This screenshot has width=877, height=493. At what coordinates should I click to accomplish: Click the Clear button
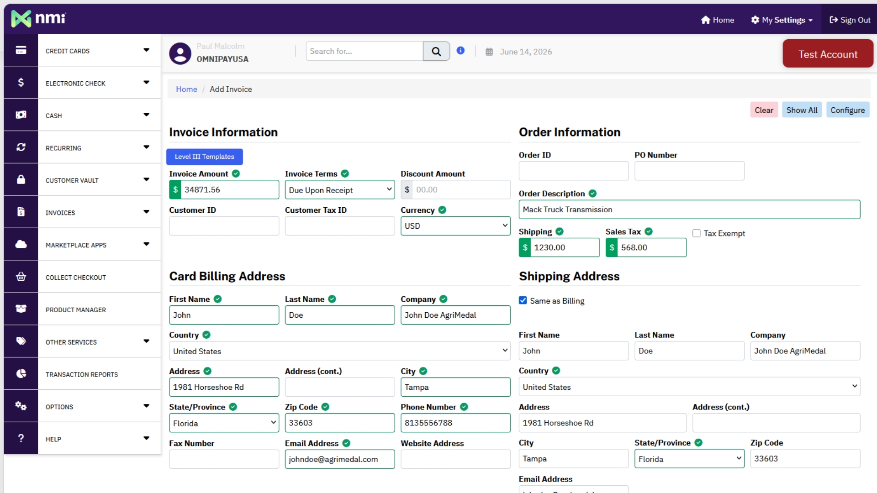tap(764, 110)
